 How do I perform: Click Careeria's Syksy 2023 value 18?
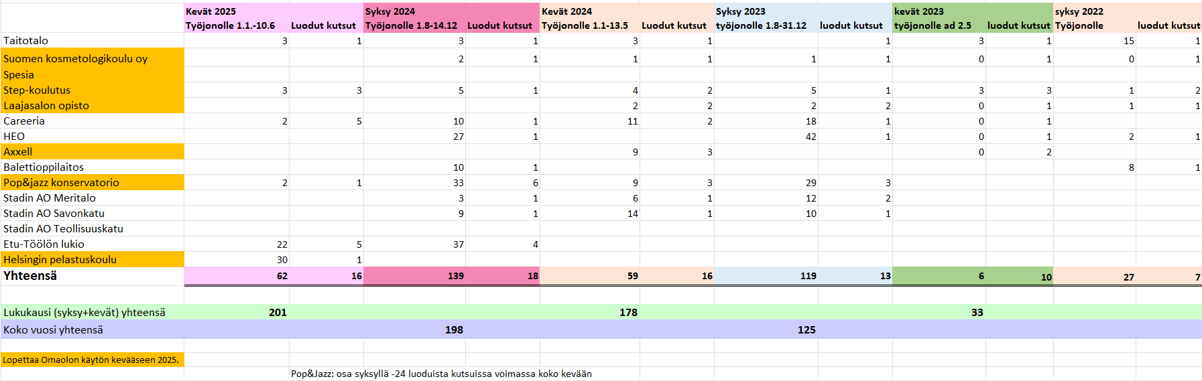point(766,121)
